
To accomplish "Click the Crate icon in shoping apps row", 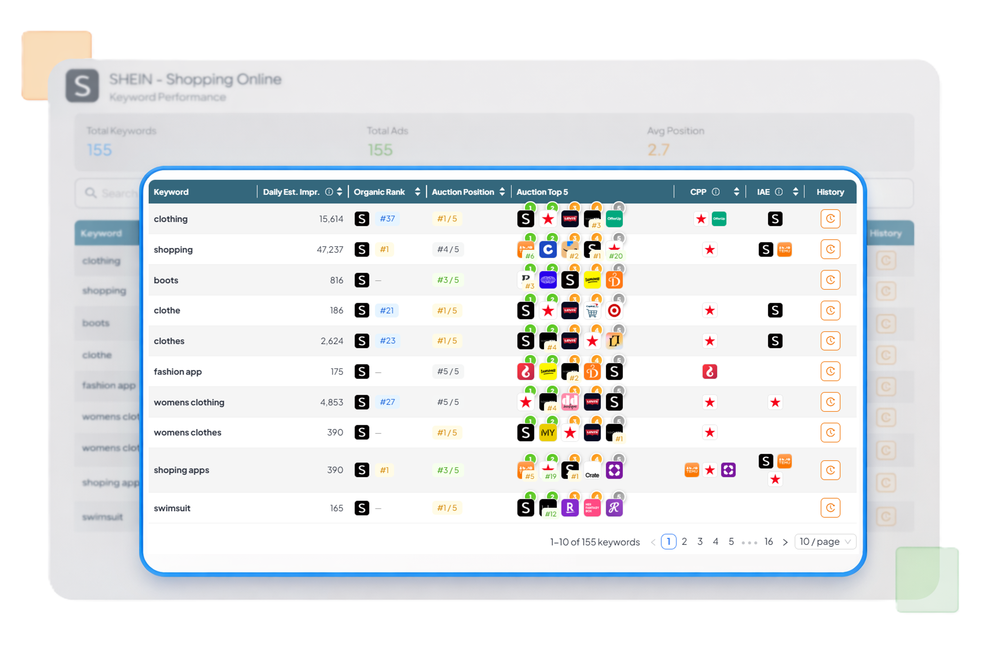I will (x=592, y=470).
